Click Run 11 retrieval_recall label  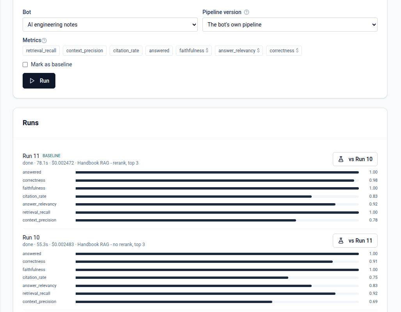click(36, 212)
